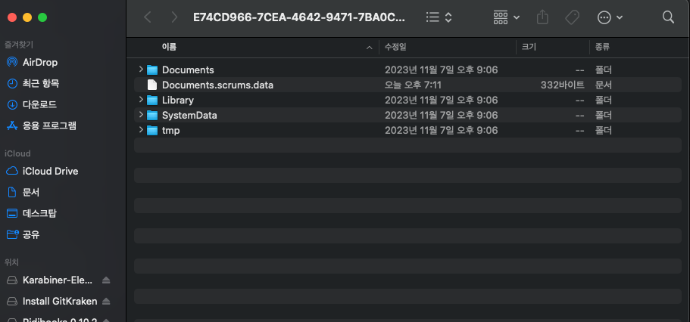Eject the Karabiner-Elements volume
Viewport: 690px width, 322px height.
[106, 280]
